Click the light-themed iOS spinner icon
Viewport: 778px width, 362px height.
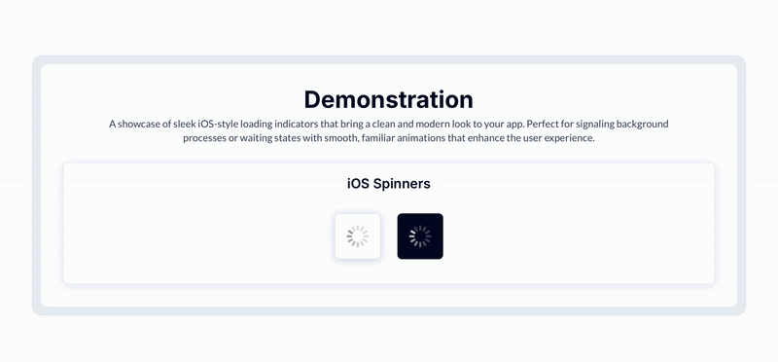[357, 235]
